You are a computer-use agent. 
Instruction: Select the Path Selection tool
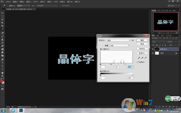click(x=2, y=66)
